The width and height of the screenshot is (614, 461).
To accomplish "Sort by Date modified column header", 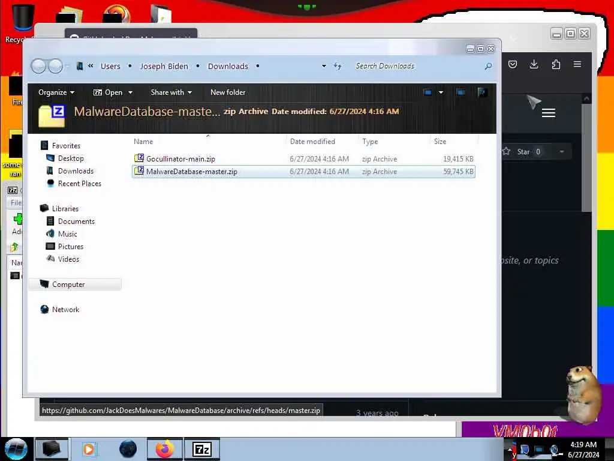I will [312, 142].
